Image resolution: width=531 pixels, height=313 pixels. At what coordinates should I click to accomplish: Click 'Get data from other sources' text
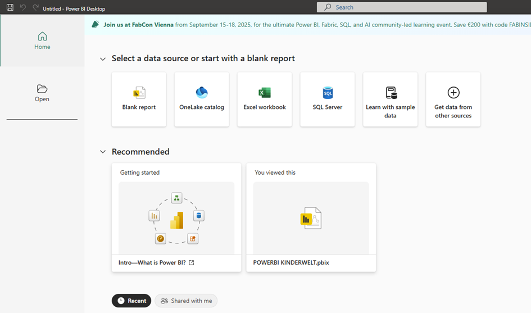click(x=453, y=111)
